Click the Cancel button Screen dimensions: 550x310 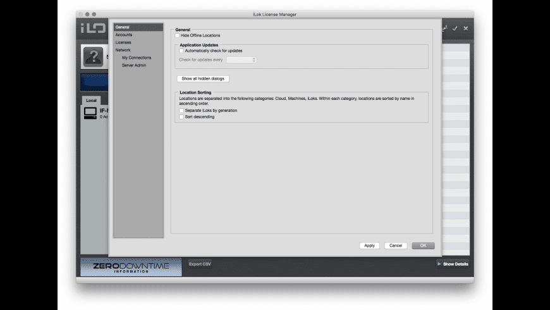(396, 245)
